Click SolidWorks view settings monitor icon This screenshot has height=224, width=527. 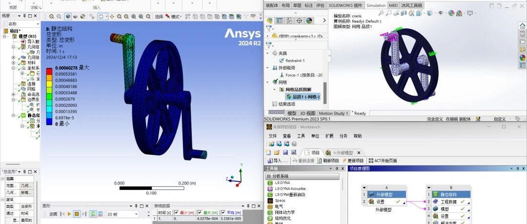pos(470,13)
